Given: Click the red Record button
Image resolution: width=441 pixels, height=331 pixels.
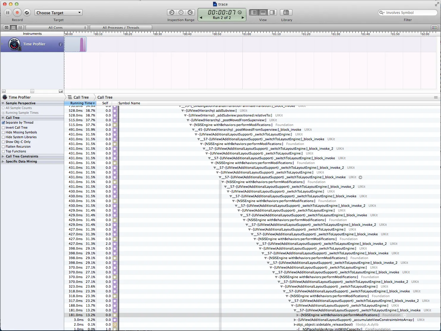Looking at the screenshot, I should point(17,12).
